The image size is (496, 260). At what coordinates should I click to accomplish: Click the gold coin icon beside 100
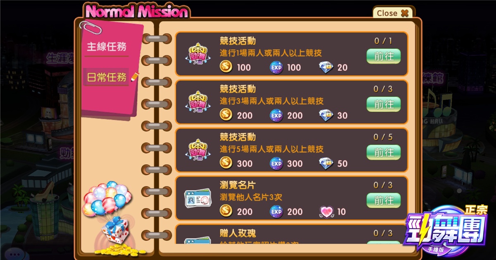(226, 66)
